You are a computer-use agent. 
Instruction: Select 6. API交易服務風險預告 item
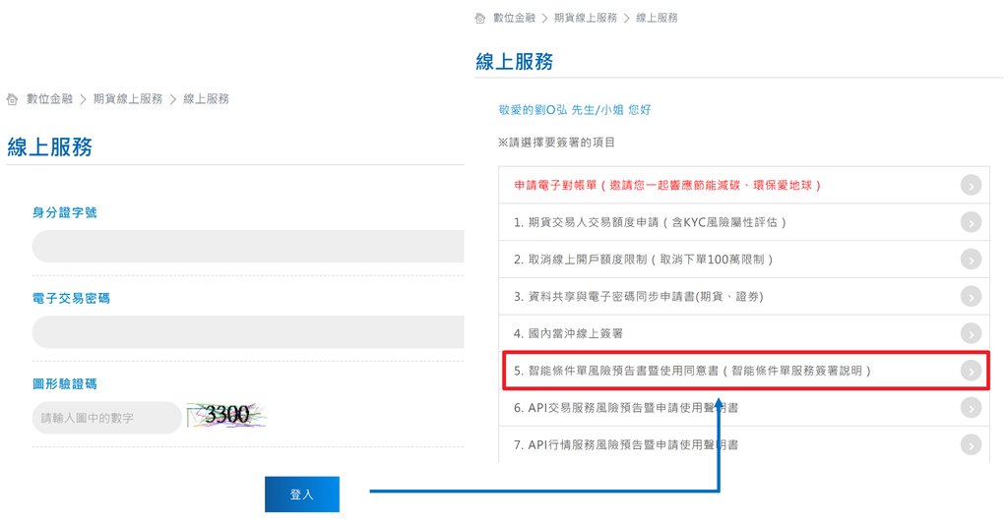click(744, 407)
